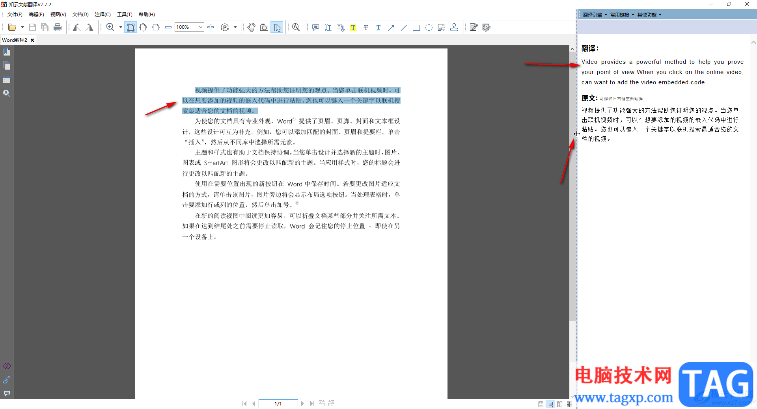
Task: Open the Bookmarks sidebar panel
Action: click(7, 52)
